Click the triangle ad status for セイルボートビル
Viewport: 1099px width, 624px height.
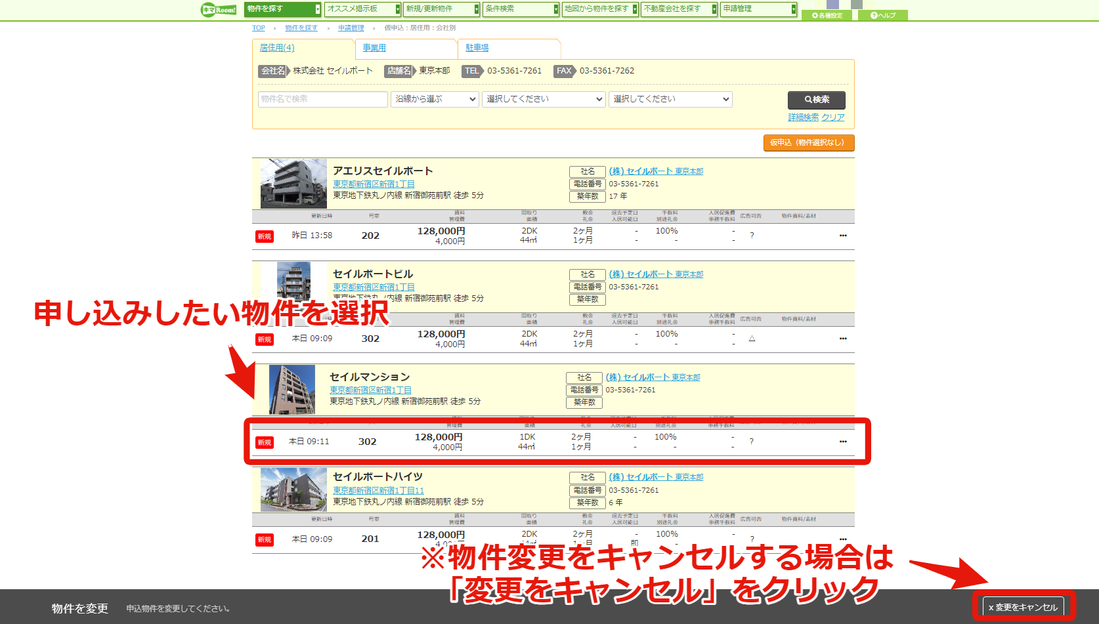(x=752, y=339)
